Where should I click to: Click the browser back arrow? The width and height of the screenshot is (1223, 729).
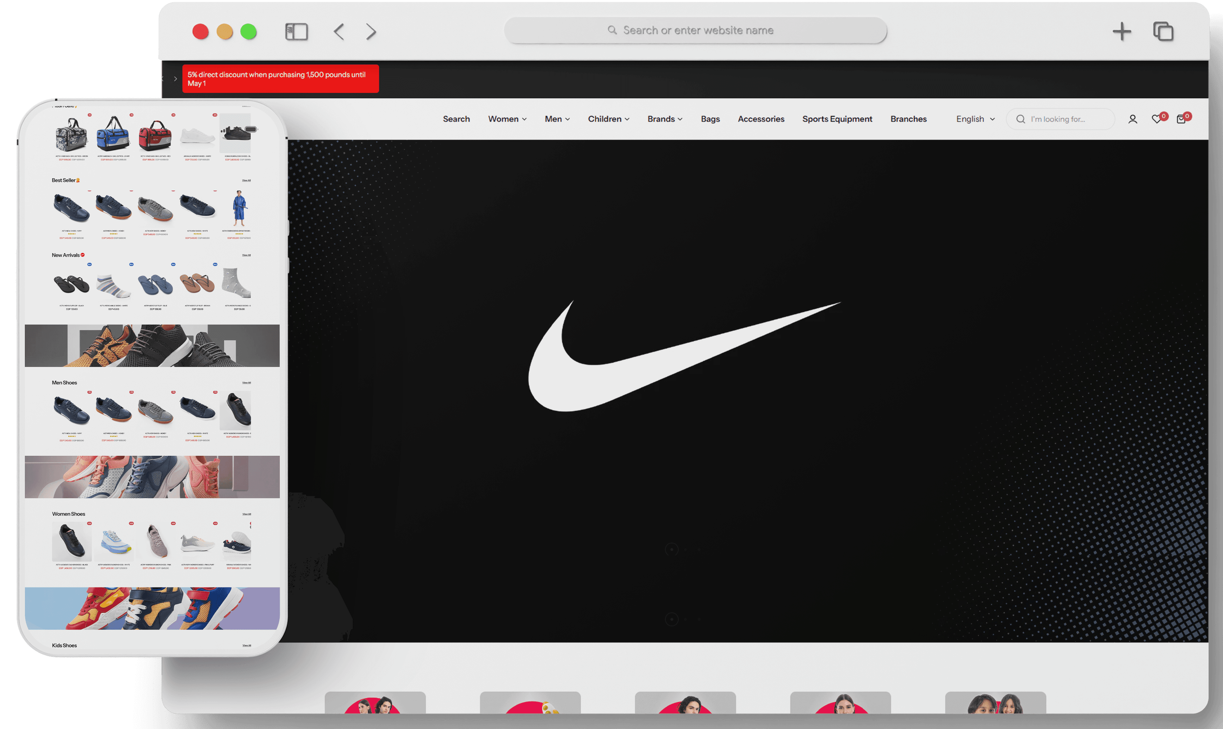pos(339,32)
